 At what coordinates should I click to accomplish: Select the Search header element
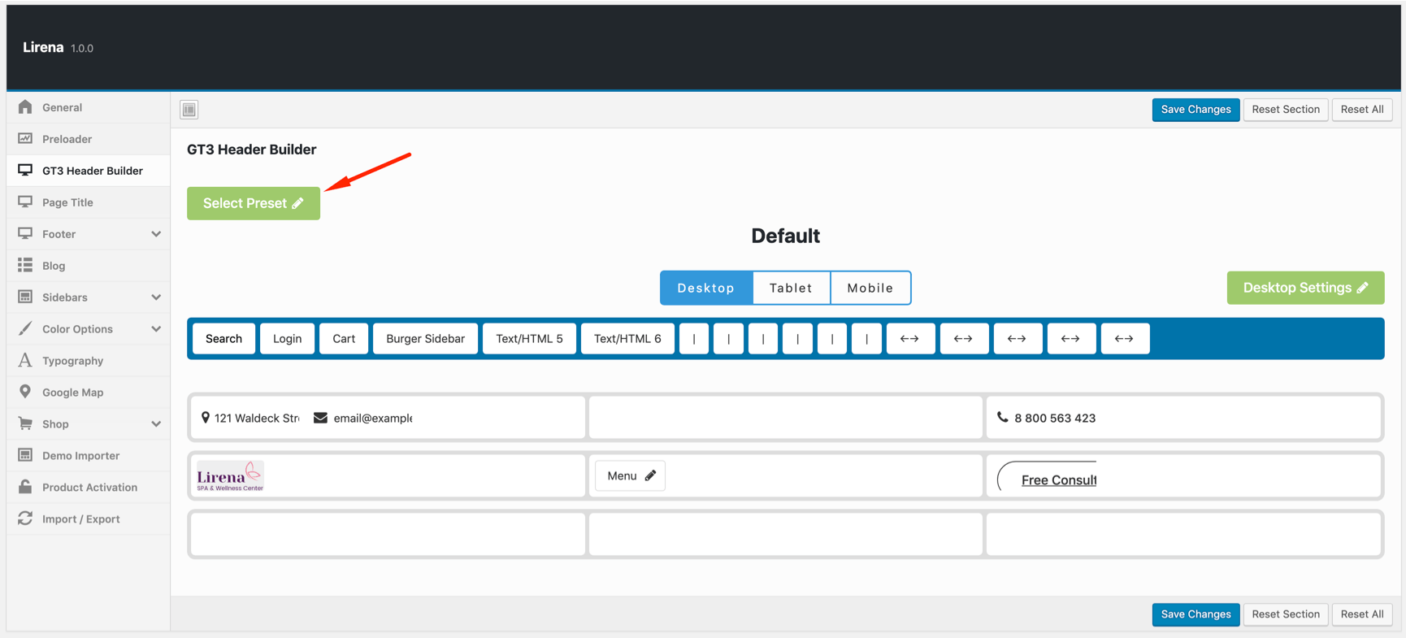tap(223, 339)
